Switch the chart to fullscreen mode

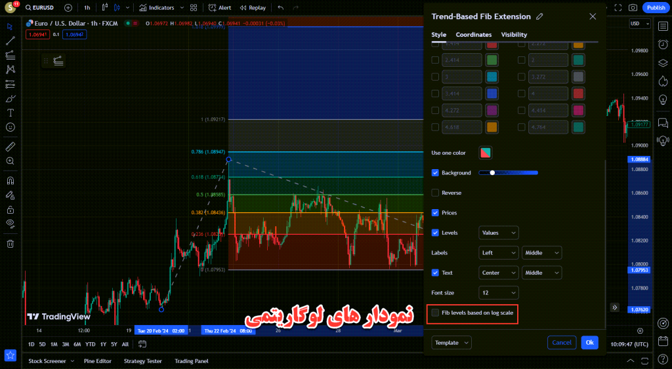coord(618,8)
